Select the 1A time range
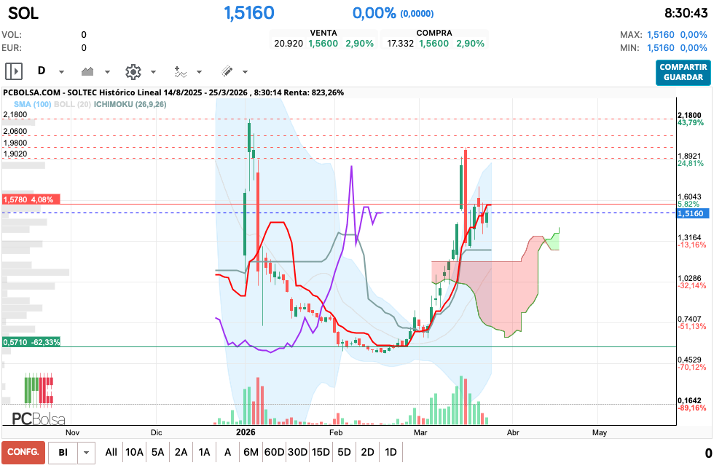The image size is (722, 468). coord(205,453)
